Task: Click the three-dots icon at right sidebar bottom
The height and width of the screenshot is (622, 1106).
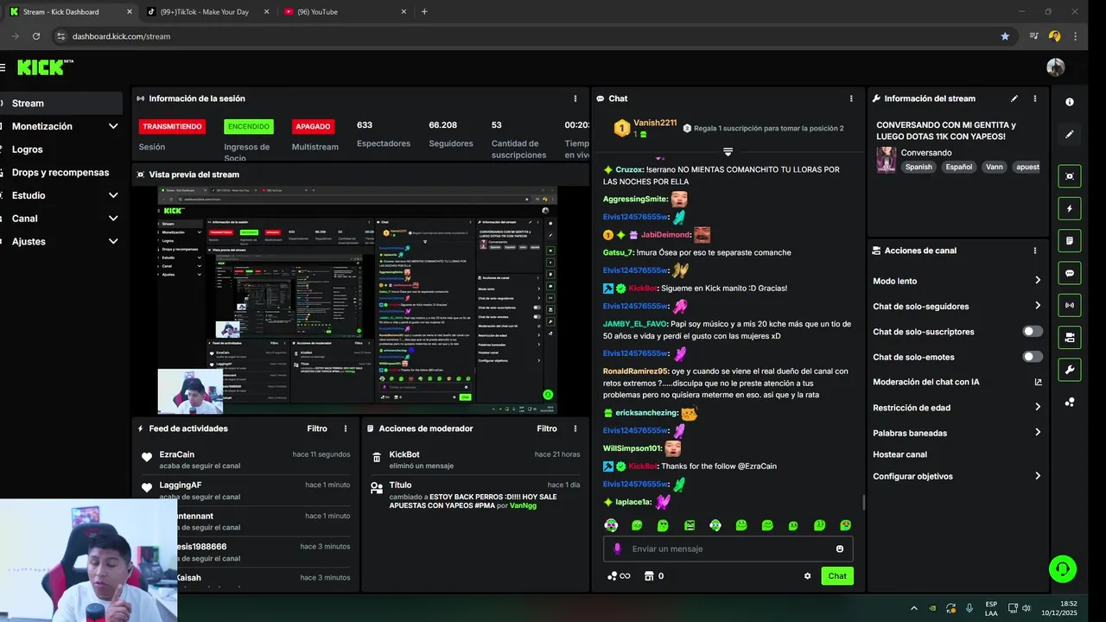Action: (1070, 402)
